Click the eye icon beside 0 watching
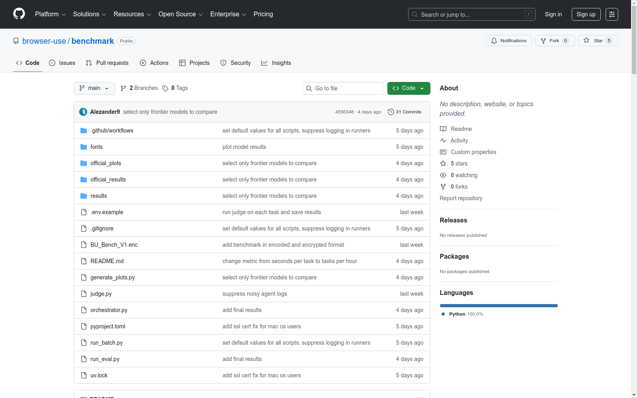The width and height of the screenshot is (637, 398). point(443,175)
